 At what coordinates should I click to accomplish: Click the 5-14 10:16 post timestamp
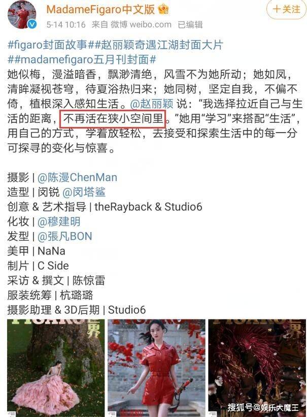click(x=66, y=25)
